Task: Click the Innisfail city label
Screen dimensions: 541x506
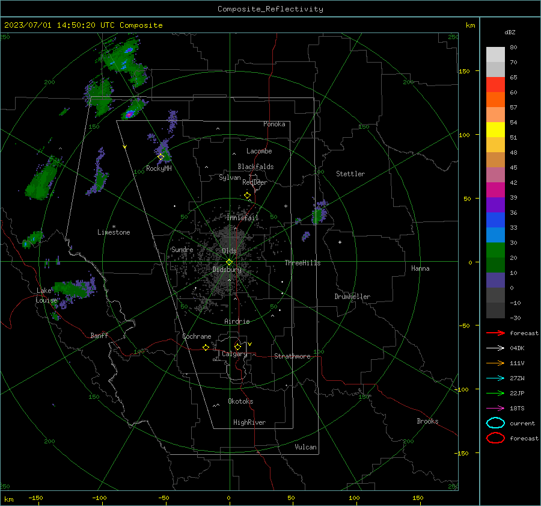Action: coord(242,218)
